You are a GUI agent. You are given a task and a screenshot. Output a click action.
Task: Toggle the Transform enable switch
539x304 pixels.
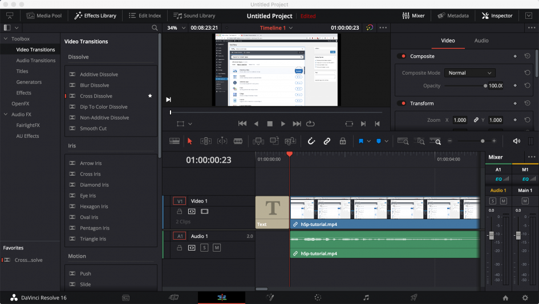(401, 103)
